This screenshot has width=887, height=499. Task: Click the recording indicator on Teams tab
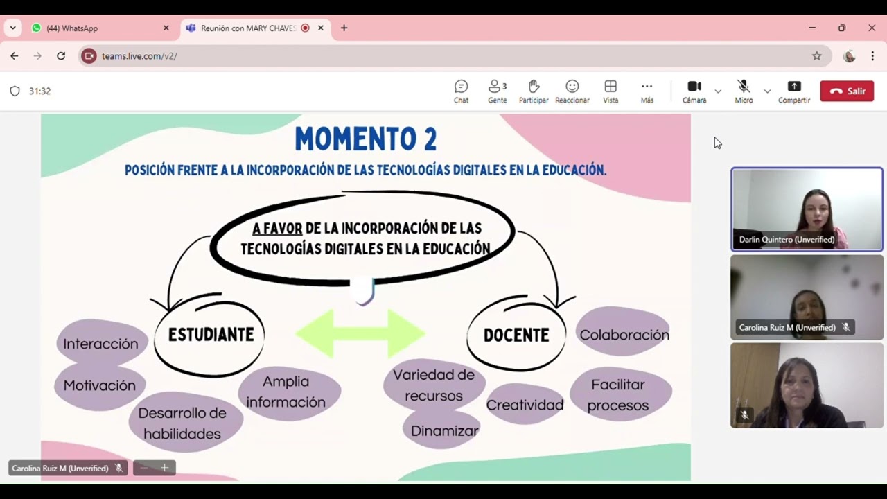305,28
